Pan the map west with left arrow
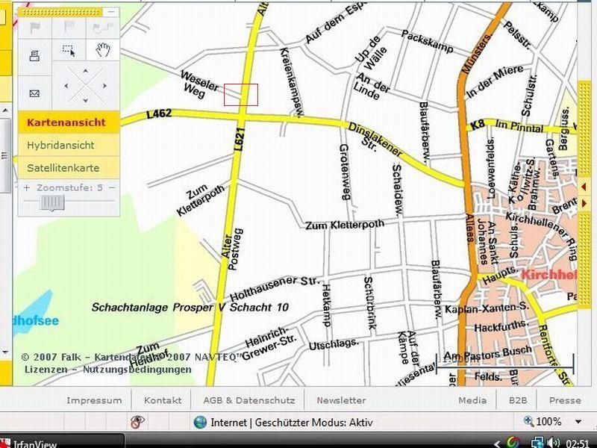 click(x=66, y=85)
